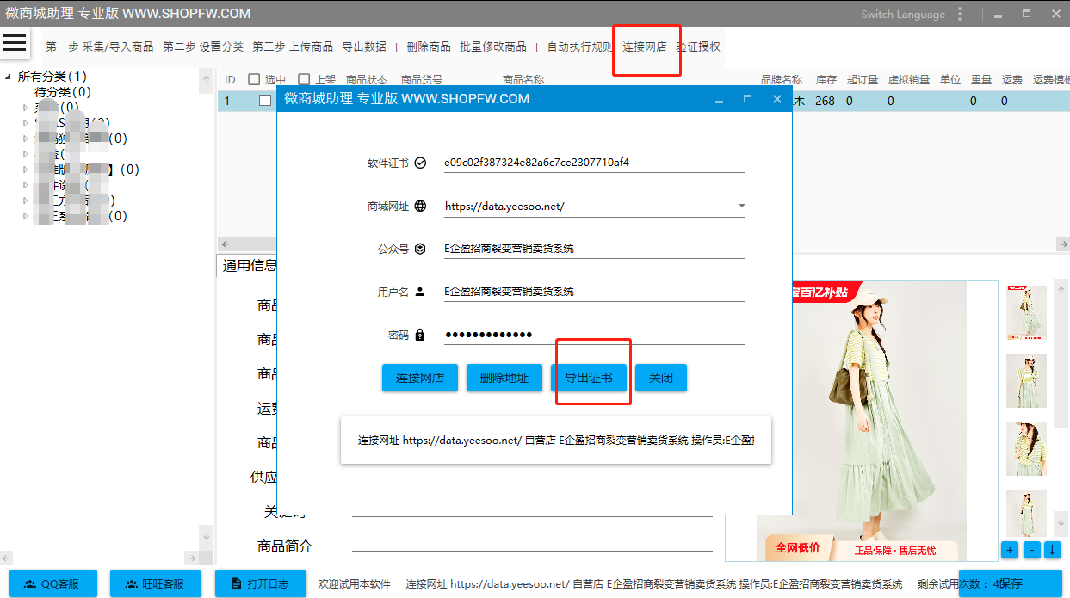Click the checkmark icon next to 软件证书
The image size is (1070, 598).
coord(420,163)
